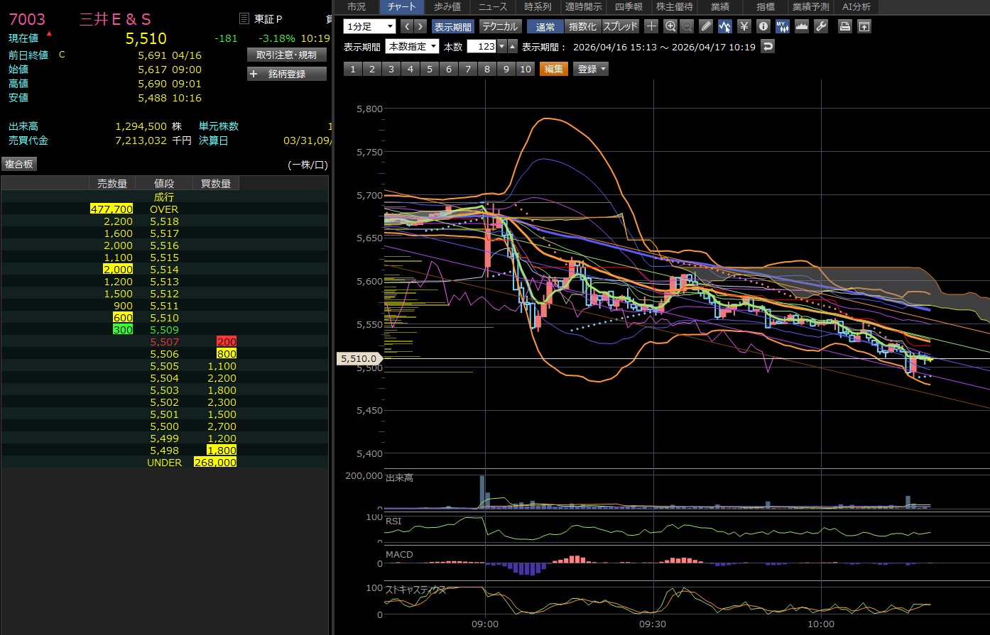Click the 本数 bar count input field
The image size is (990, 635).
(x=481, y=47)
